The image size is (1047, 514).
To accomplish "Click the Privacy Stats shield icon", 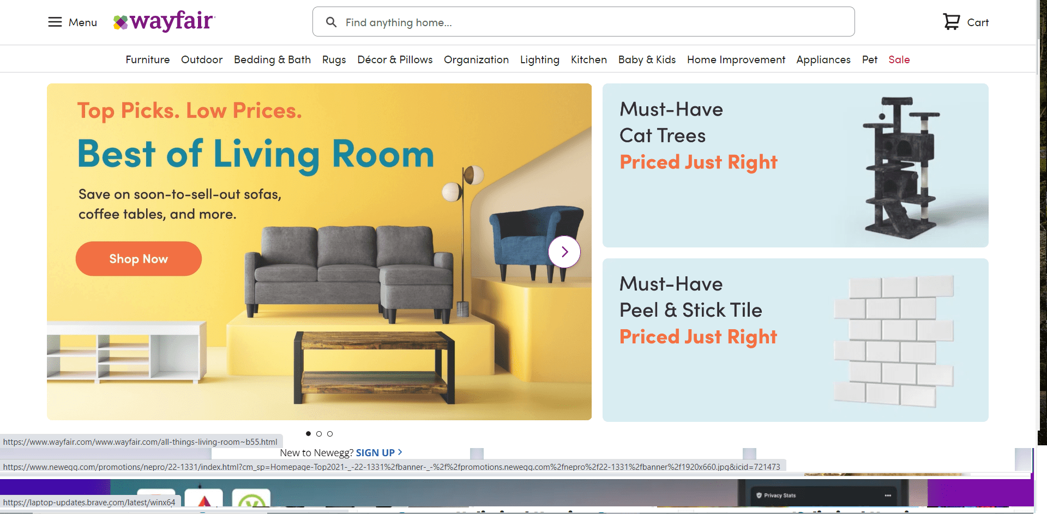I will tap(759, 495).
